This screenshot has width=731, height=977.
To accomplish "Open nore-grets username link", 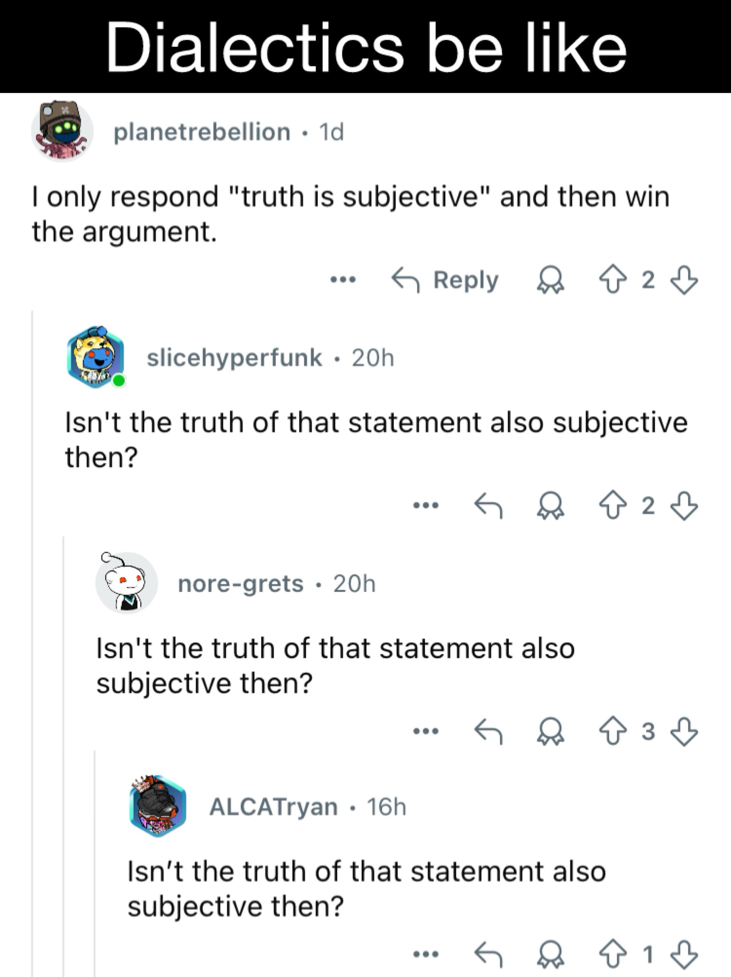I will coord(241,584).
